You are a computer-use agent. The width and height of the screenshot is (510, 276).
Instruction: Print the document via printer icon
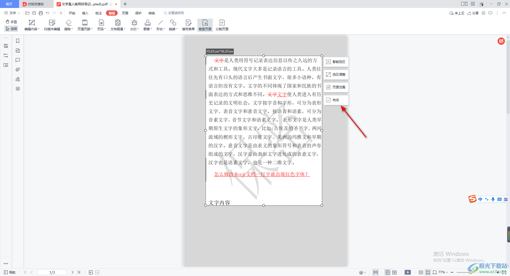click(41, 13)
